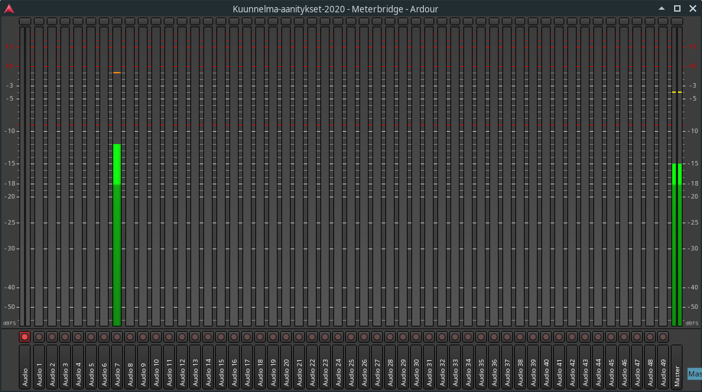The height and width of the screenshot is (392, 702).
Task: Select the Audio 30 name label
Action: pos(416,367)
